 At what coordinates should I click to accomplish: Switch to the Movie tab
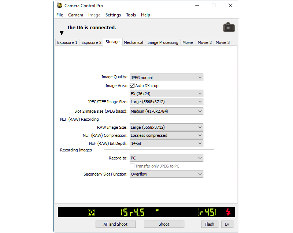pyautogui.click(x=188, y=42)
